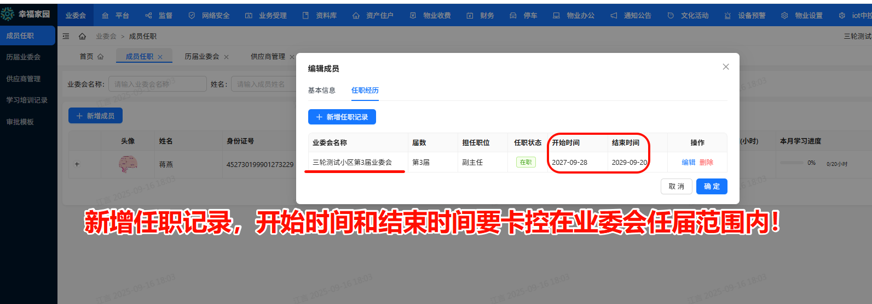The image size is (872, 304).
Task: Click the 业委会名称 search input
Action: point(158,84)
